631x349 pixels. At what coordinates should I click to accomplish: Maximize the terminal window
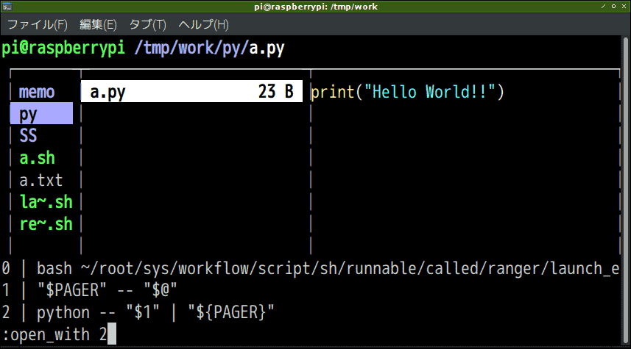[613, 6]
